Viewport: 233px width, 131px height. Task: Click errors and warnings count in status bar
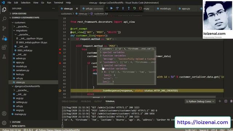[28, 130]
